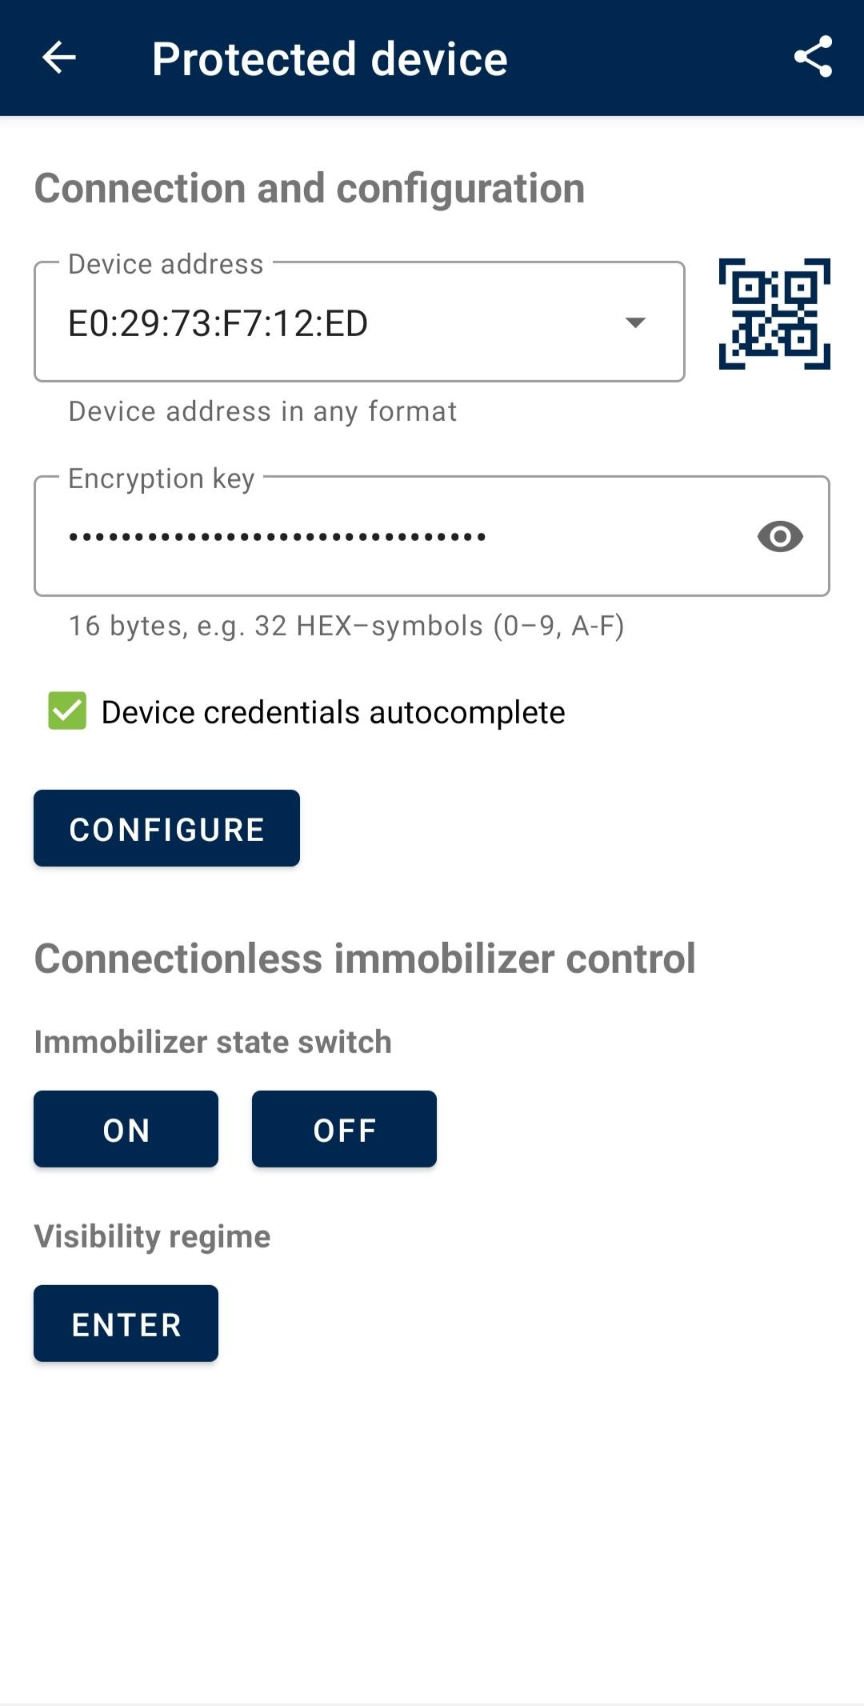
Task: Click 'Connection and configuration' heading
Action: click(310, 188)
